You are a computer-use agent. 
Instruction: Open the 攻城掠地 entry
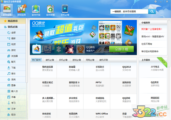point(97,101)
